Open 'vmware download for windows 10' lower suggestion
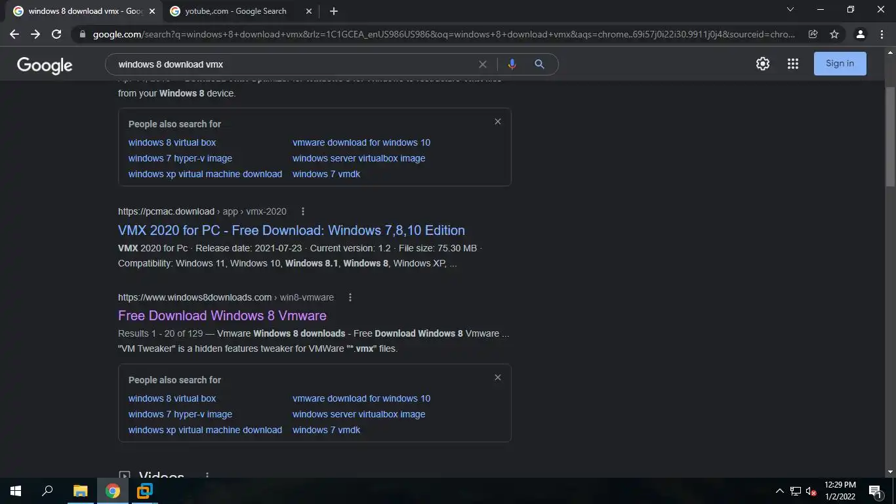This screenshot has width=896, height=504. coord(361,398)
